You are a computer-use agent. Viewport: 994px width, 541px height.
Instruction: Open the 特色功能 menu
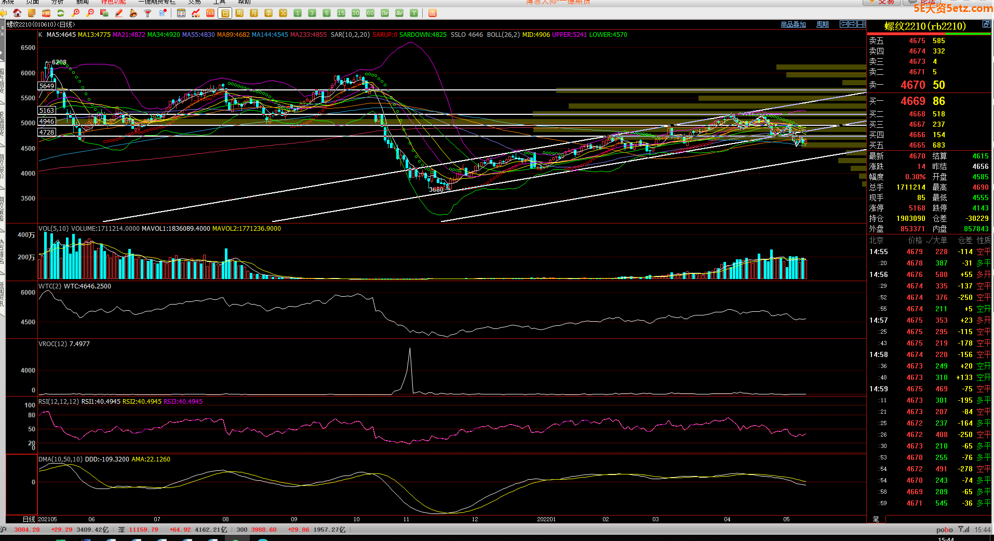tap(113, 2)
